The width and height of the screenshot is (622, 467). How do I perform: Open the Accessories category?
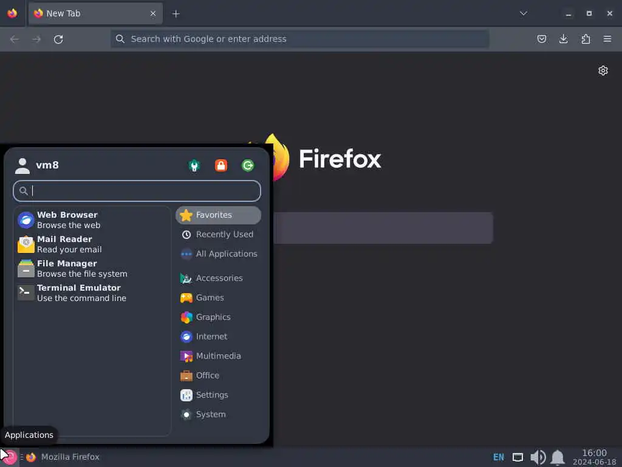tap(218, 278)
